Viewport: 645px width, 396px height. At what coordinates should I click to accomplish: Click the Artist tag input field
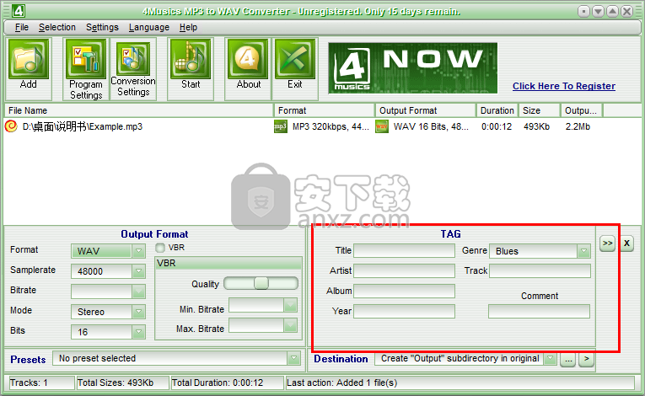coord(405,270)
